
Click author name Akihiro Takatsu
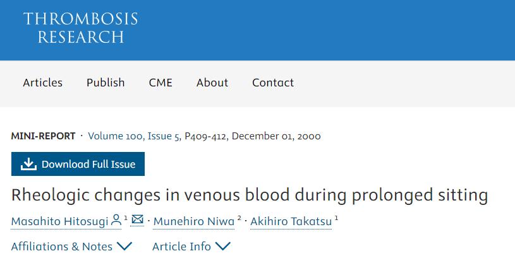[x=291, y=221]
